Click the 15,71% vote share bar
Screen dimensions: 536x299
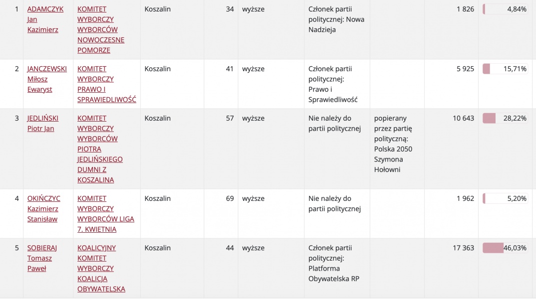pos(505,69)
